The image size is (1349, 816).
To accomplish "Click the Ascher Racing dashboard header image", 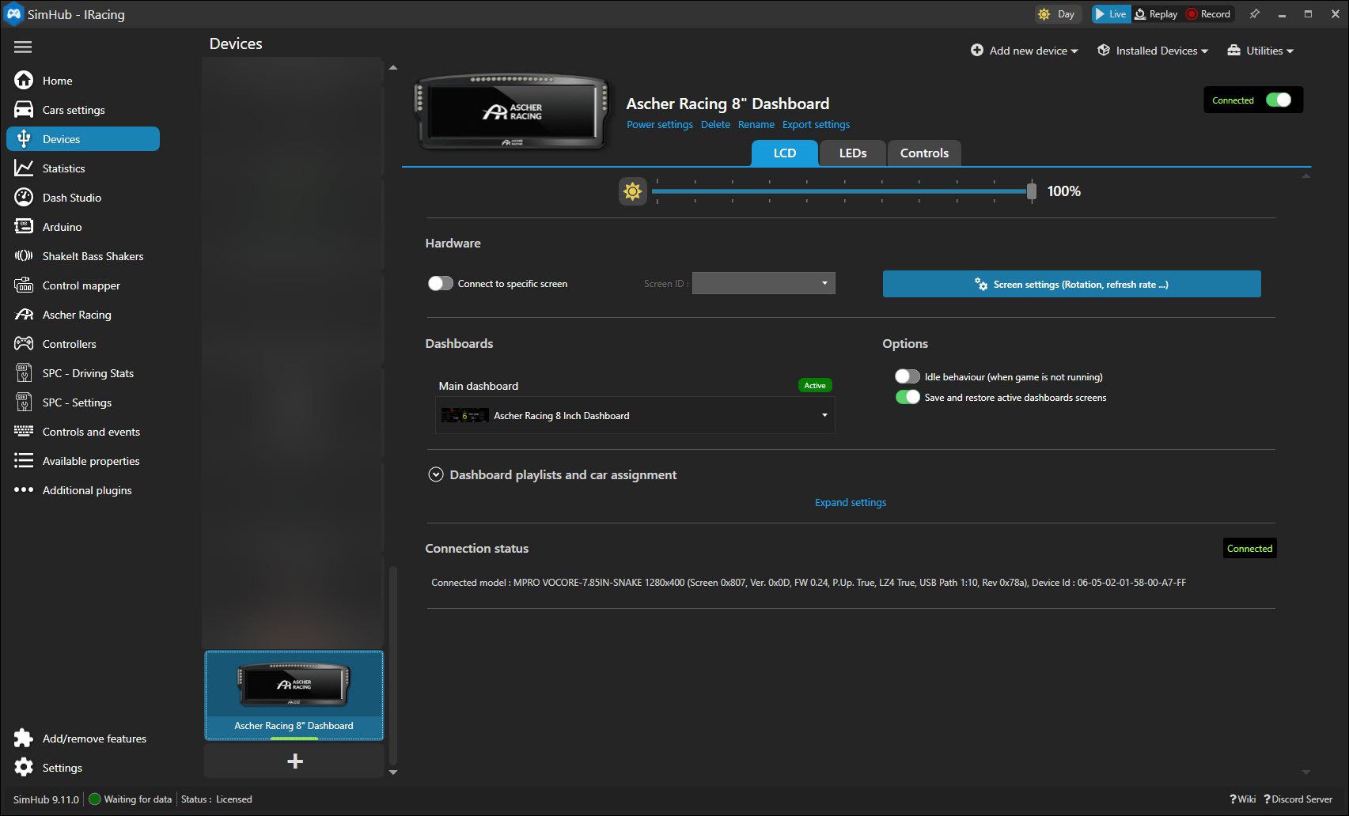I will 513,112.
